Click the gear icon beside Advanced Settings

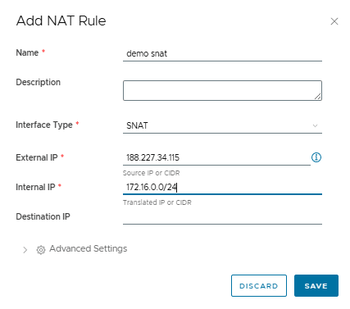pos(41,249)
